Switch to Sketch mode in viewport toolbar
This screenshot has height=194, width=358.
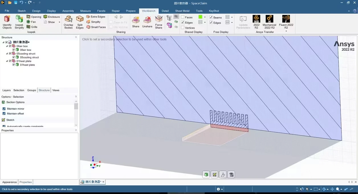(x=215, y=175)
